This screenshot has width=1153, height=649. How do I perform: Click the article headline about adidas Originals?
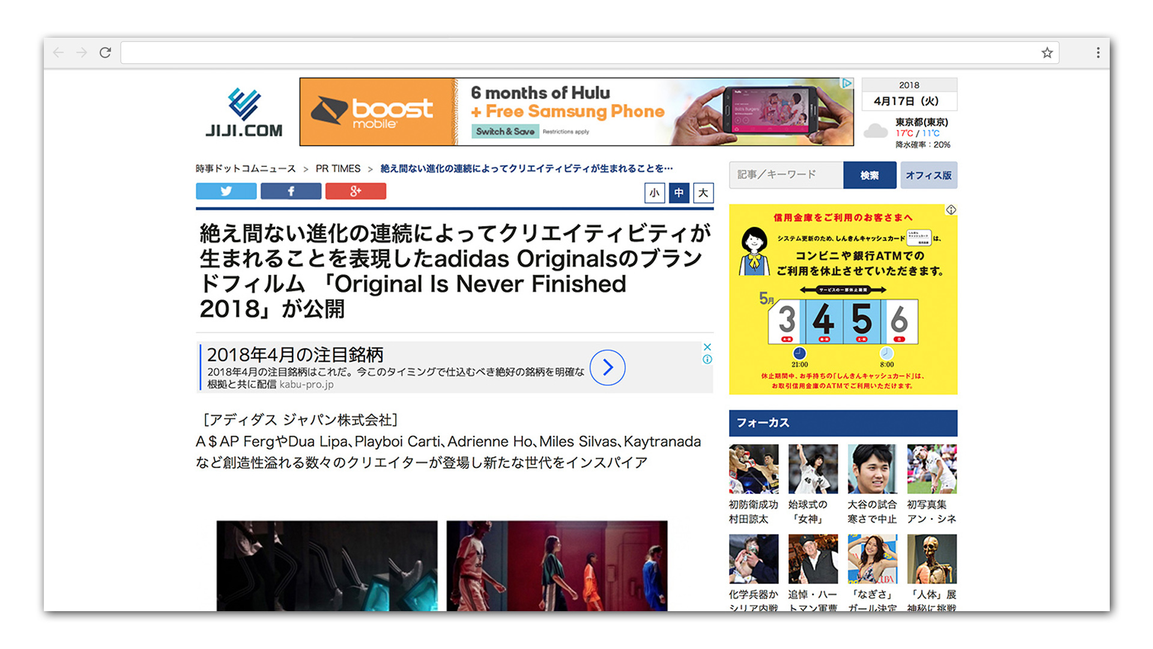[x=455, y=271]
